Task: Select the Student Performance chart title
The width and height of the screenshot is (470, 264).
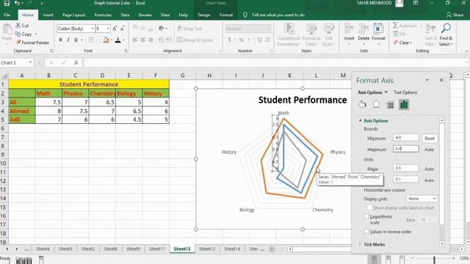Action: [303, 100]
